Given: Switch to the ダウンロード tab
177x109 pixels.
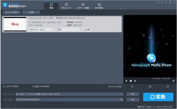Looking at the screenshot, I should [66, 6].
